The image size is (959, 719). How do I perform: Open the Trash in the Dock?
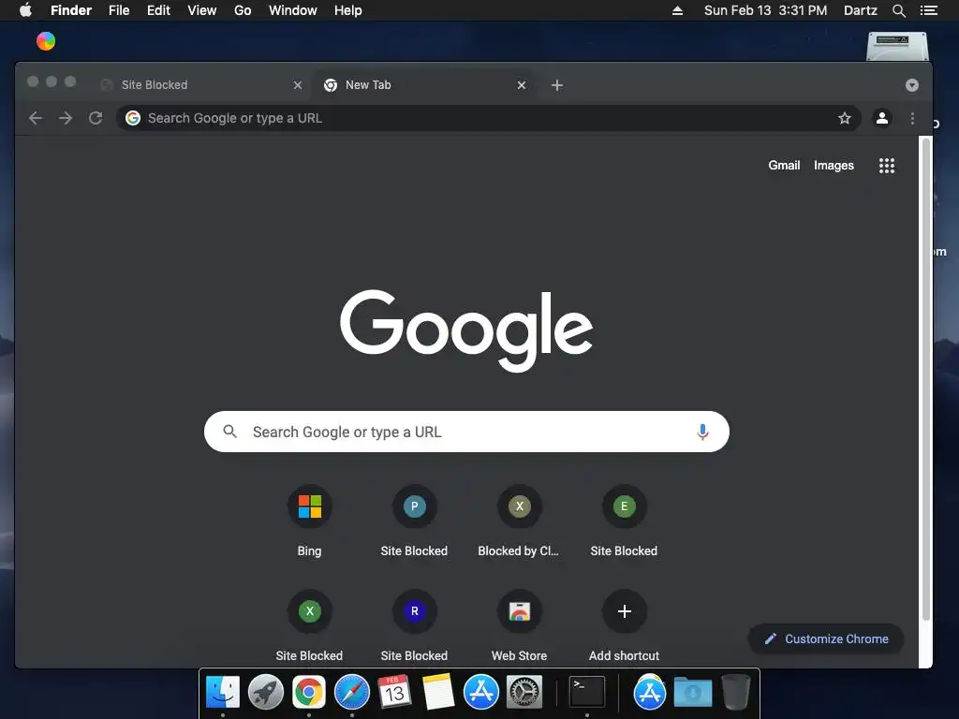coord(735,692)
